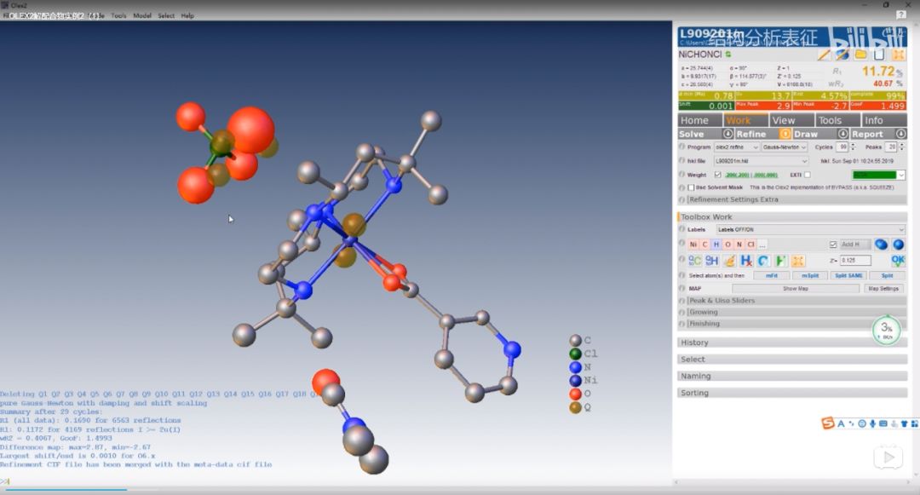Assign H element type in Toolbox Work
This screenshot has height=495, width=920.
pyautogui.click(x=716, y=245)
